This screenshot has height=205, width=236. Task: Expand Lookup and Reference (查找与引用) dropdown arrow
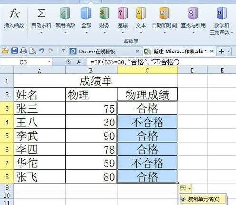[193, 33]
